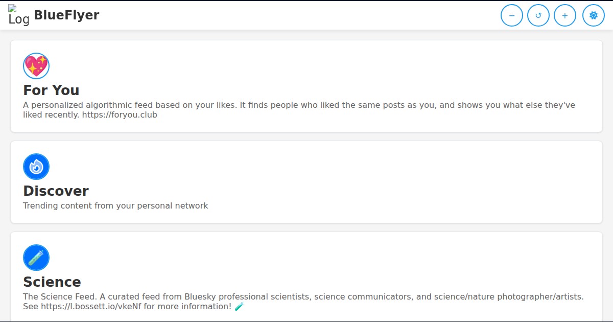Click the test tube emoji ending Science description
The height and width of the screenshot is (322, 613).
coord(239,306)
